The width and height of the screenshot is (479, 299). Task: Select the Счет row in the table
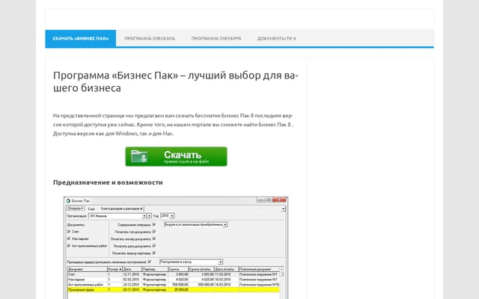coord(173,274)
